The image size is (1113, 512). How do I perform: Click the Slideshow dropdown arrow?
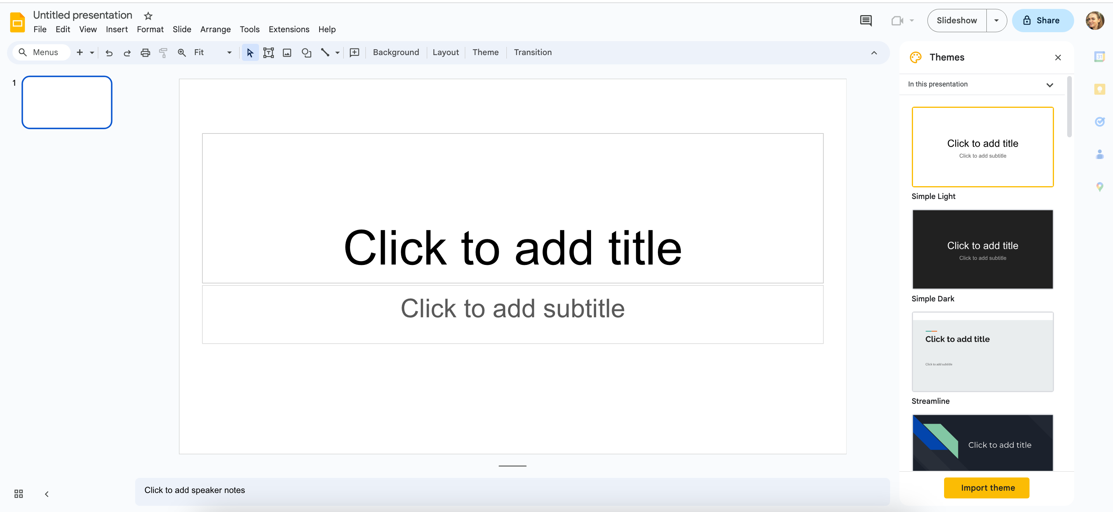tap(997, 20)
